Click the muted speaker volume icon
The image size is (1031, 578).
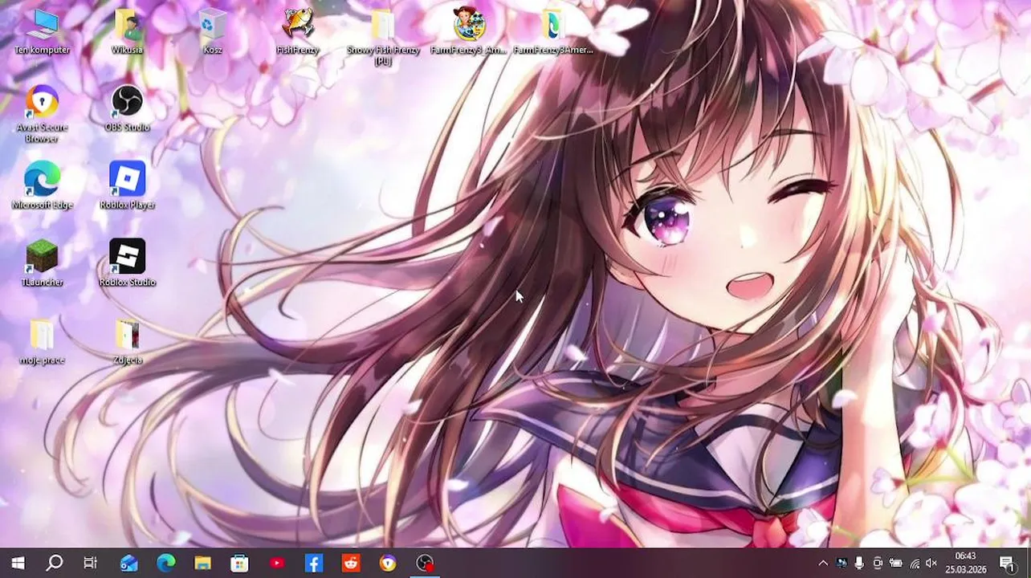pyautogui.click(x=931, y=564)
